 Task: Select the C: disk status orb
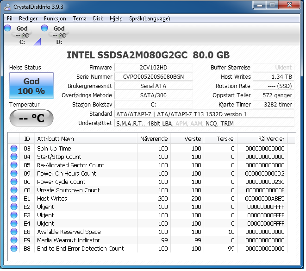pos(7,28)
